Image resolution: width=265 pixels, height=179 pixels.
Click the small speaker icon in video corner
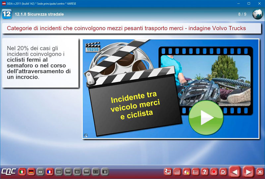(x=85, y=135)
